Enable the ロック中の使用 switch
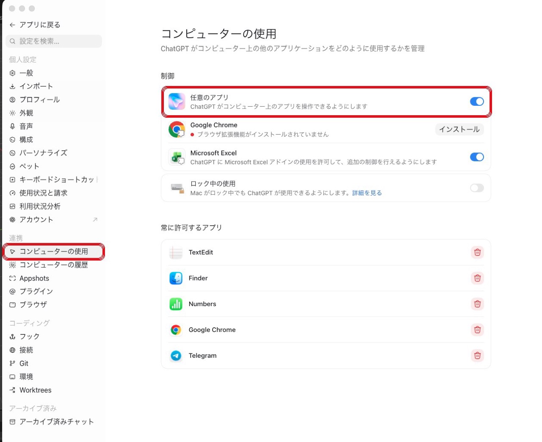 477,188
